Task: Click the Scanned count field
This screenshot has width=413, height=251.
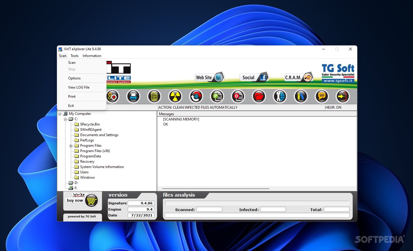Action: point(209,209)
